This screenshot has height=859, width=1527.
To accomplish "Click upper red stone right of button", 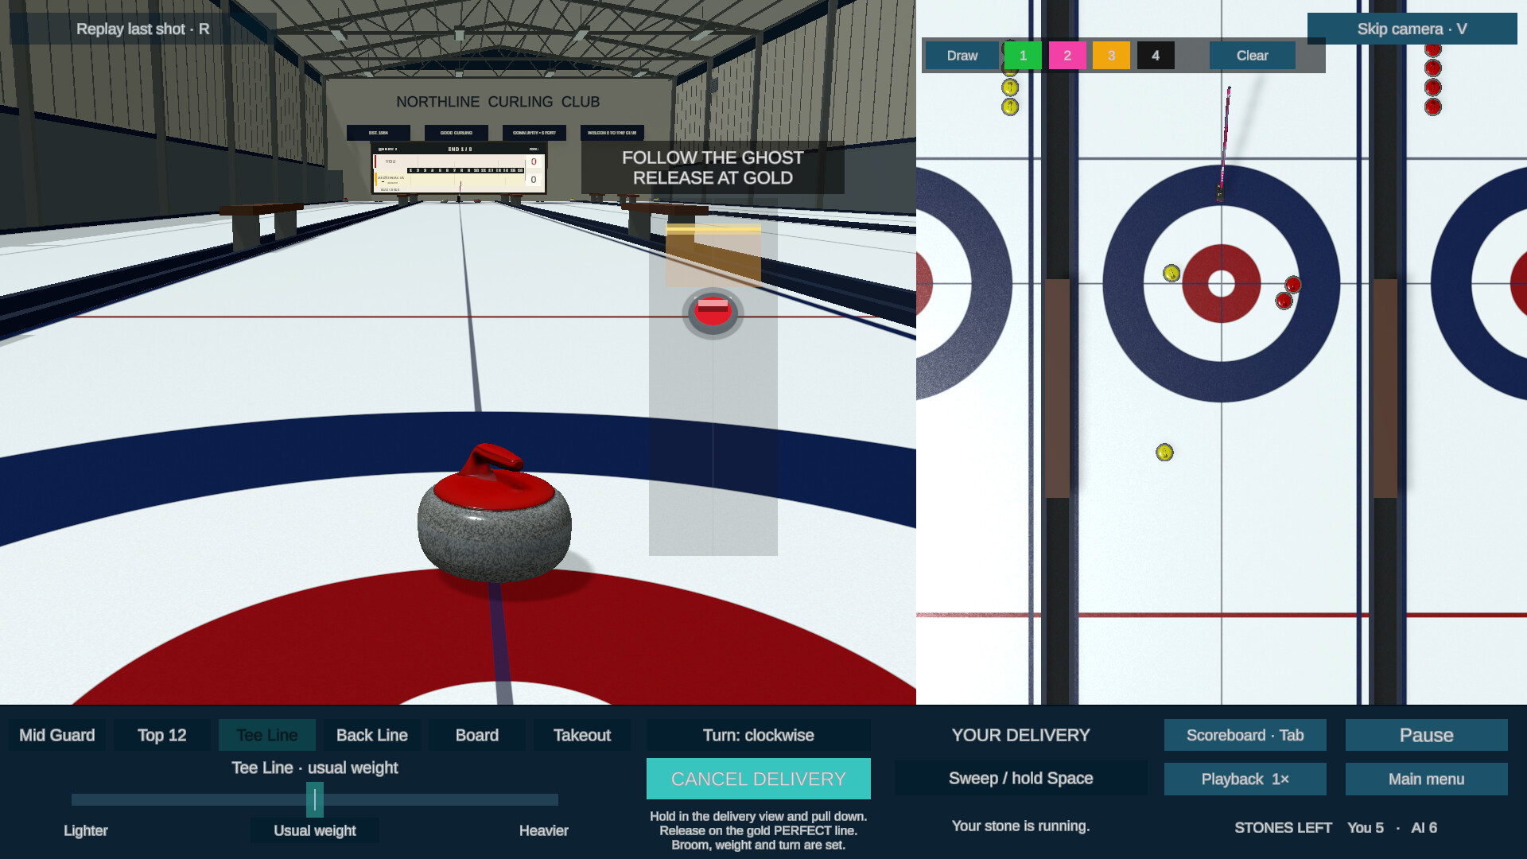I will pos(1293,285).
